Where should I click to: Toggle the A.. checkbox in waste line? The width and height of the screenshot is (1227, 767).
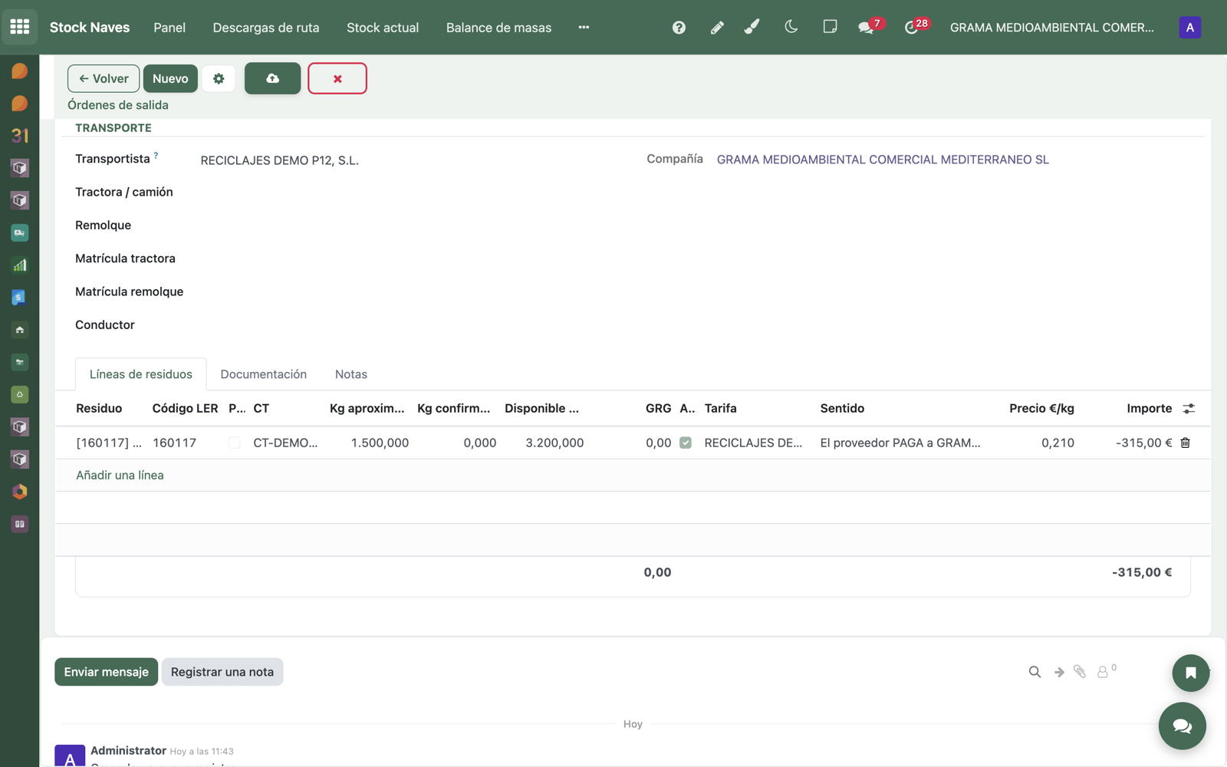click(x=686, y=443)
